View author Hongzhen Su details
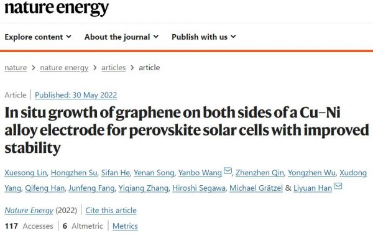Viewport: 373px width, 233px height. [x=74, y=173]
